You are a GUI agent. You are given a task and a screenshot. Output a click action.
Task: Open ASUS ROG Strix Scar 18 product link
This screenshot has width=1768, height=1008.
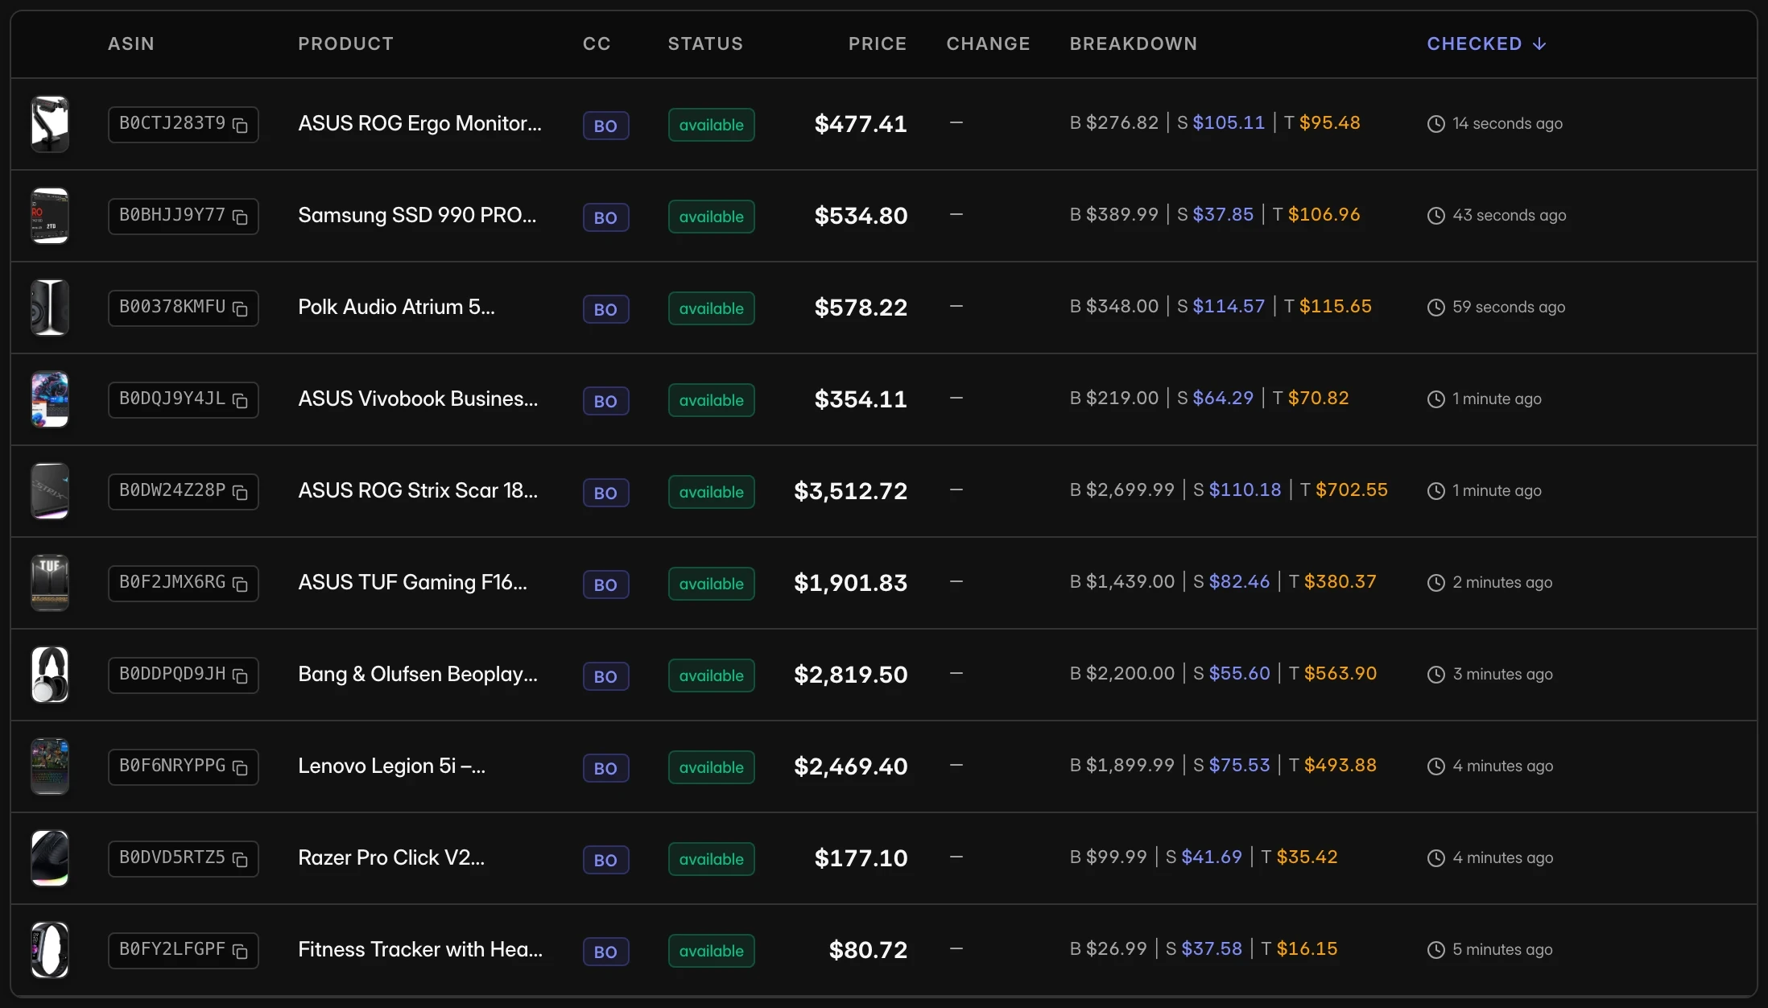click(418, 490)
